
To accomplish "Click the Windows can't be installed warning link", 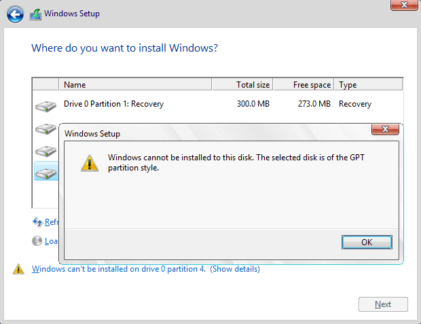I will (x=119, y=269).
